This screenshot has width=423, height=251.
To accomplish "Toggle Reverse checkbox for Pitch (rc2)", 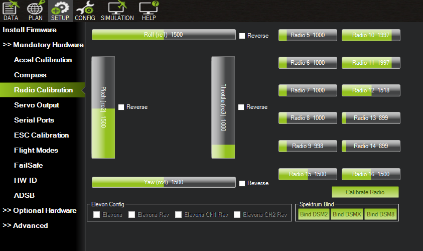I will [x=121, y=107].
